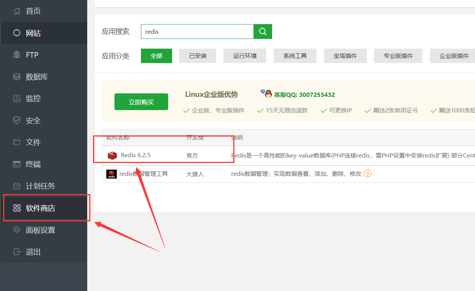Filter apps by 已安装
Screen dimensions: 475x291
[197, 56]
